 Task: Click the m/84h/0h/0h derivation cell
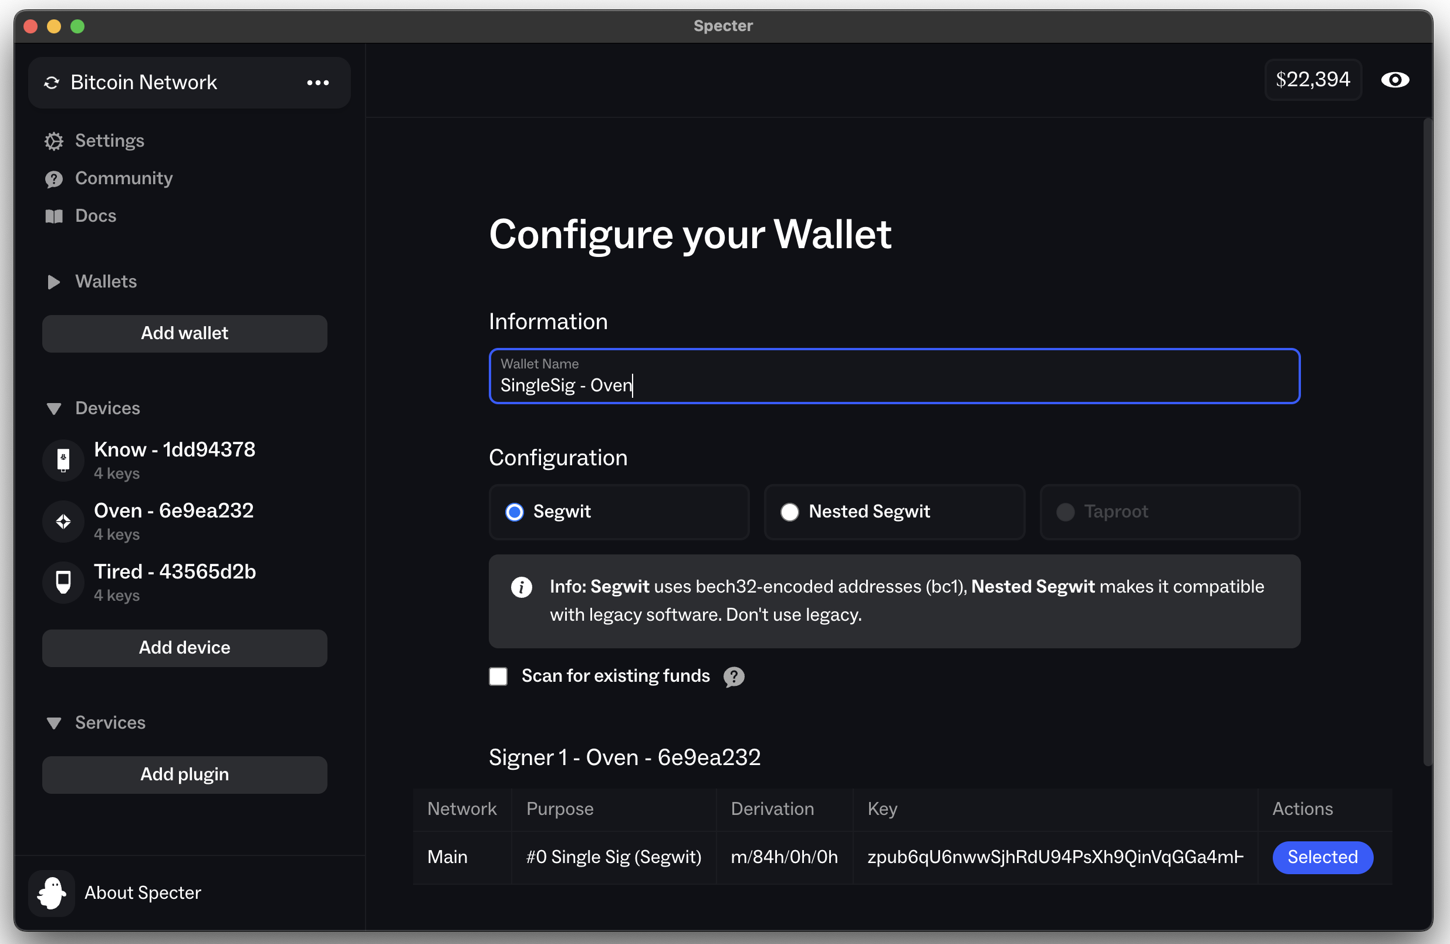click(x=784, y=858)
